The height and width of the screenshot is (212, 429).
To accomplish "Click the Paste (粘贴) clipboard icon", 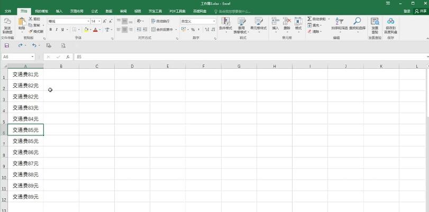I will click(x=22, y=23).
